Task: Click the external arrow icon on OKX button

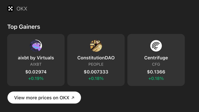Action: point(73,98)
